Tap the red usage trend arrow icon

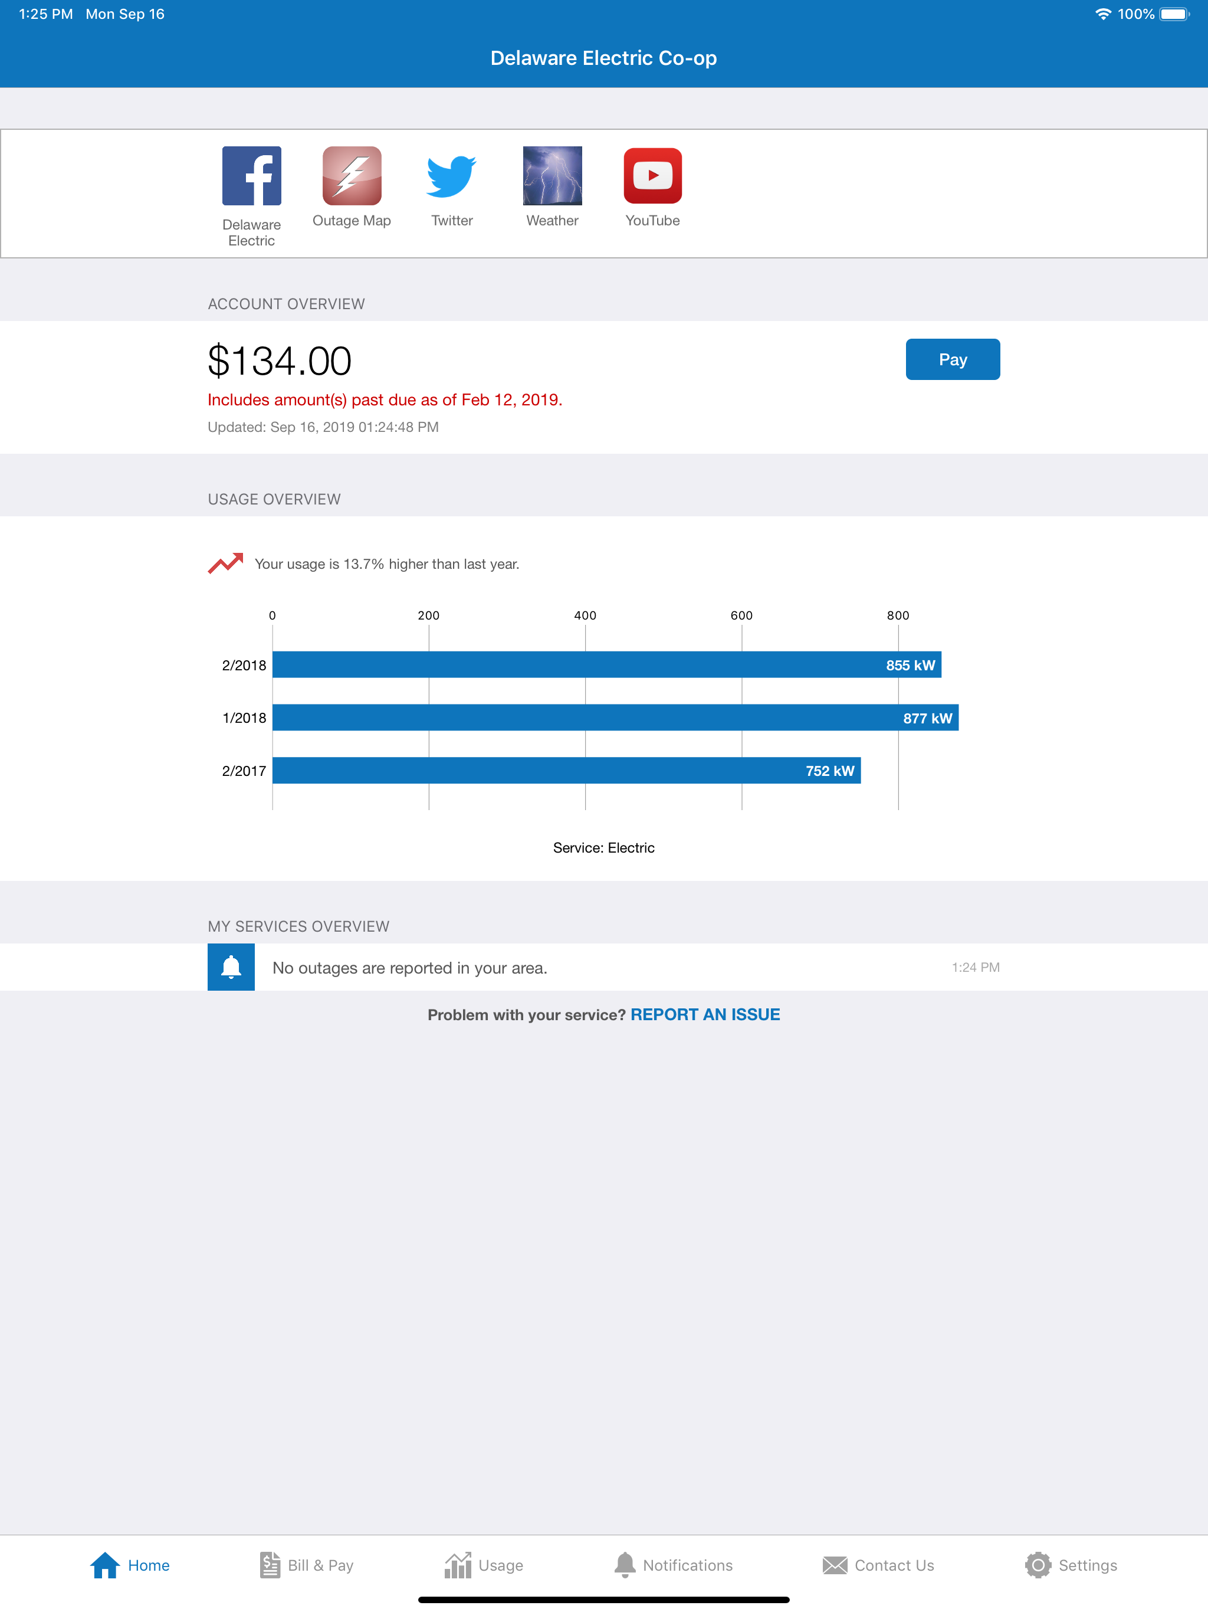coord(225,563)
